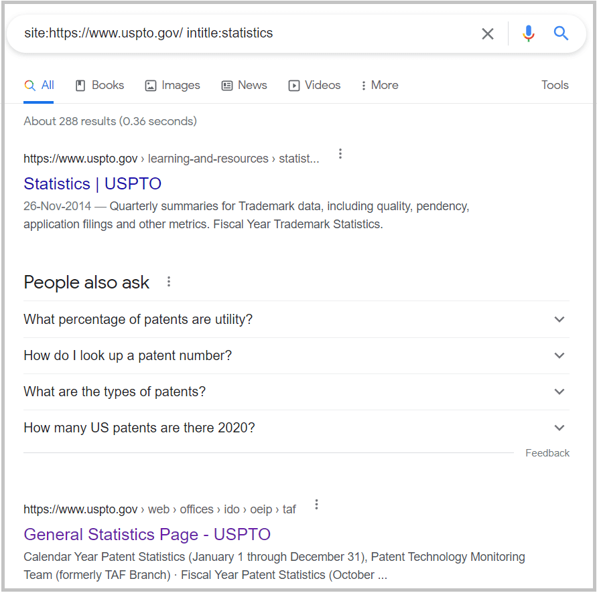Expand "What percentage of patents are utility?"
This screenshot has height=593, width=597.
click(x=296, y=319)
